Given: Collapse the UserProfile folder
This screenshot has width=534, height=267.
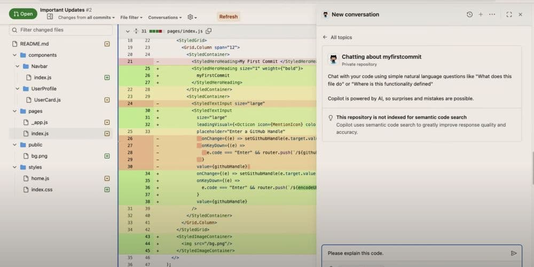Looking at the screenshot, I should pyautogui.click(x=18, y=89).
